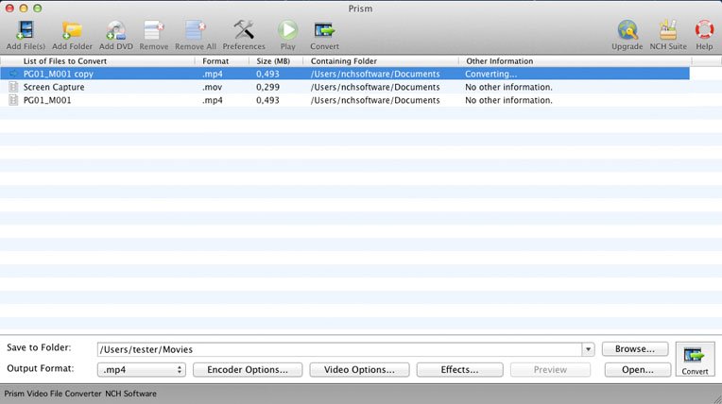Click the Video Options... button
The image size is (722, 404).
(359, 370)
